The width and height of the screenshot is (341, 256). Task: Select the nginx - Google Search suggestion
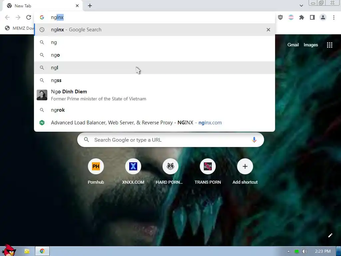pyautogui.click(x=155, y=30)
